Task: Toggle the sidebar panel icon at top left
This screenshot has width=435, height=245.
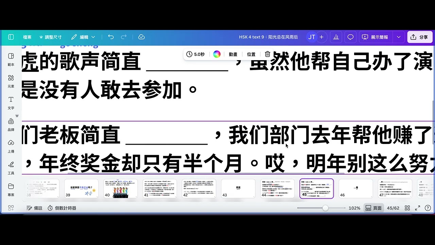Action: pos(11,37)
